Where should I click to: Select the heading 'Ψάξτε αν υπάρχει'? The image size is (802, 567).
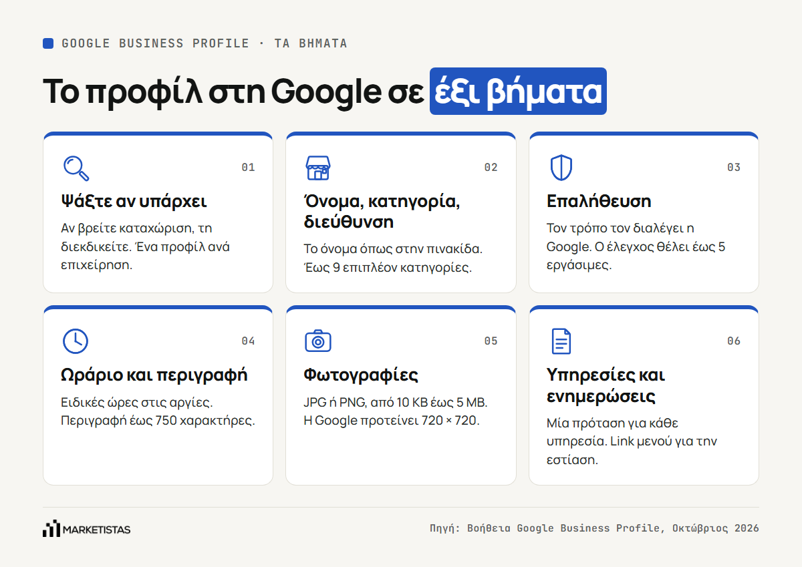coord(134,201)
